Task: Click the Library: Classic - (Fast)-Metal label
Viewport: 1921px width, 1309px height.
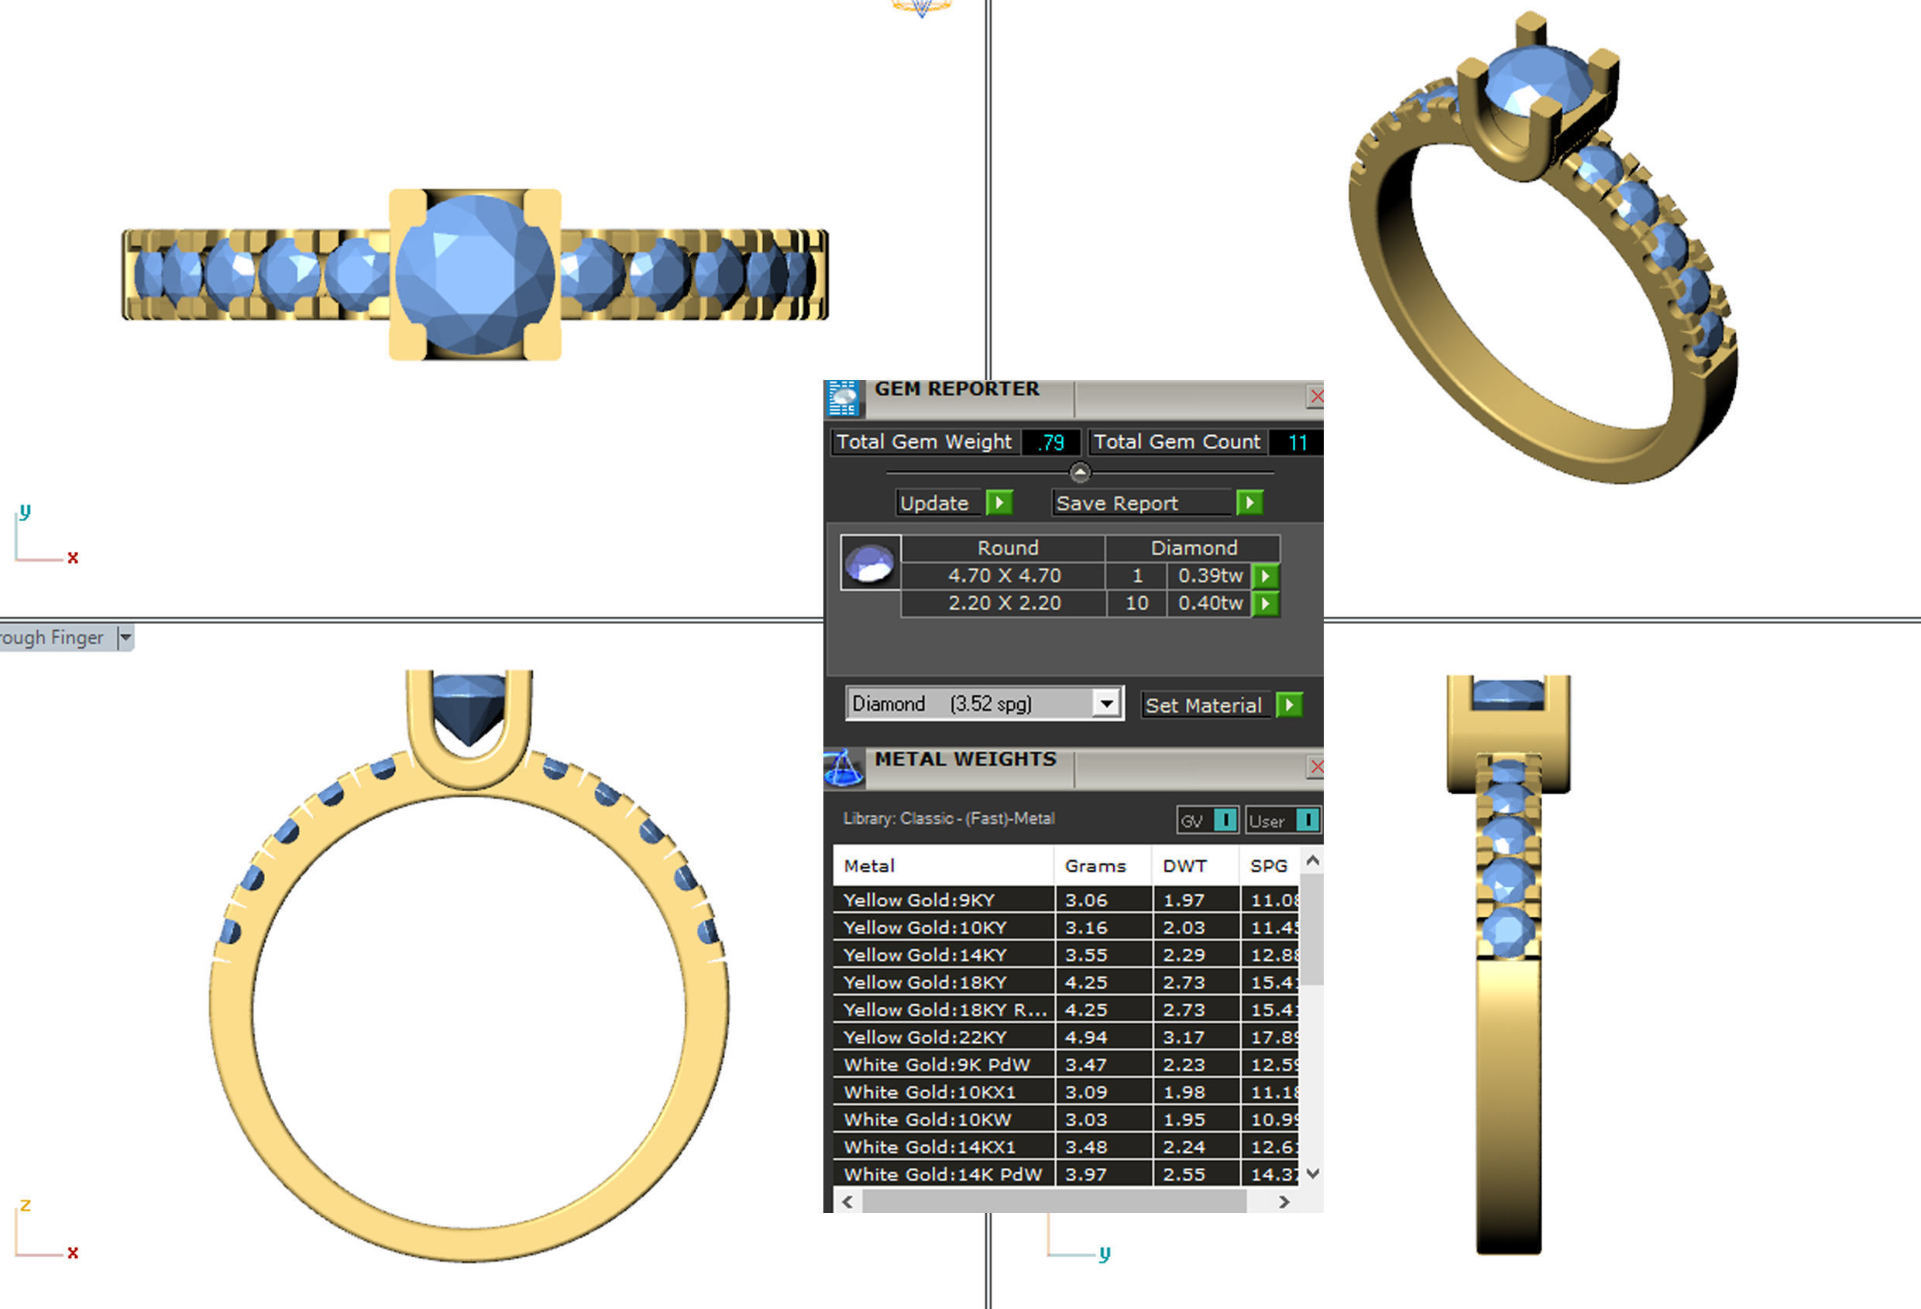Action: coord(949,818)
